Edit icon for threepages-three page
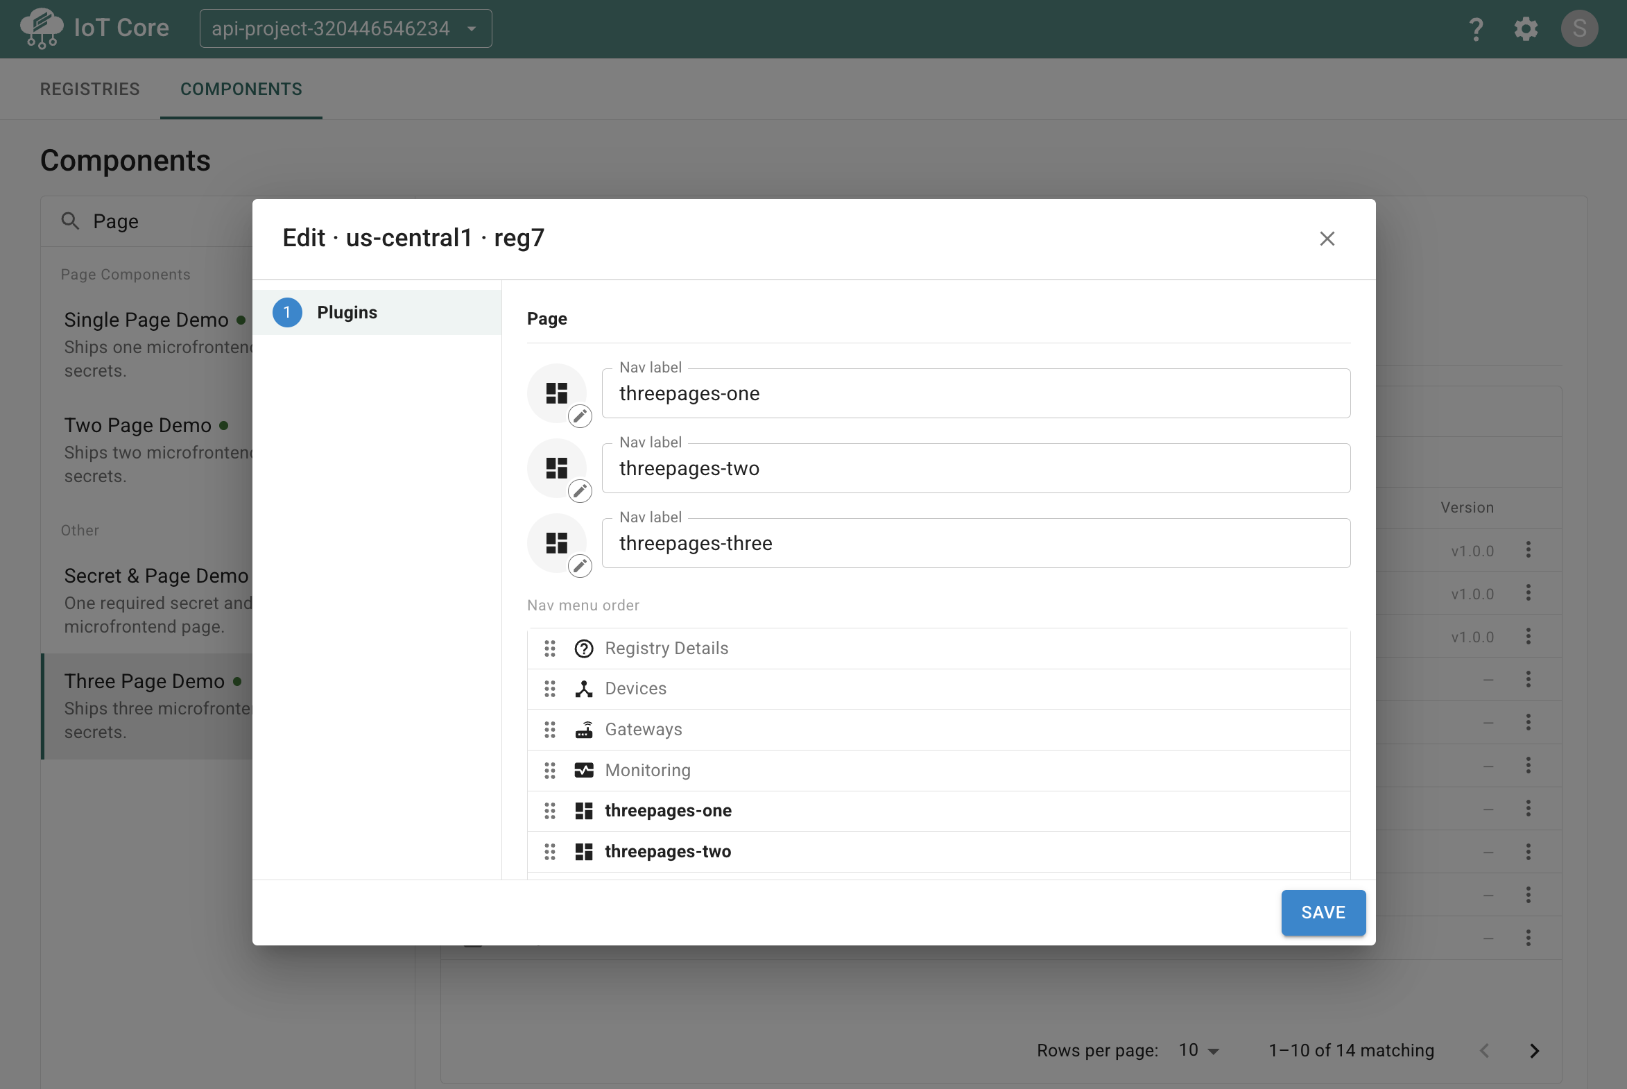 coord(580,566)
